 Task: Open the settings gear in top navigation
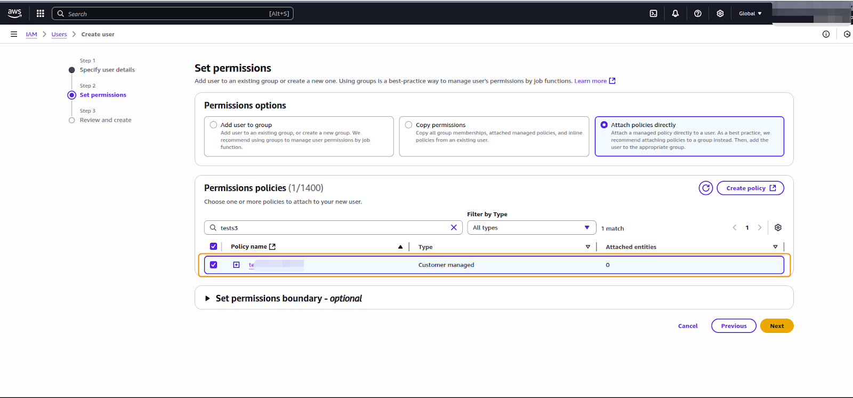pos(720,13)
